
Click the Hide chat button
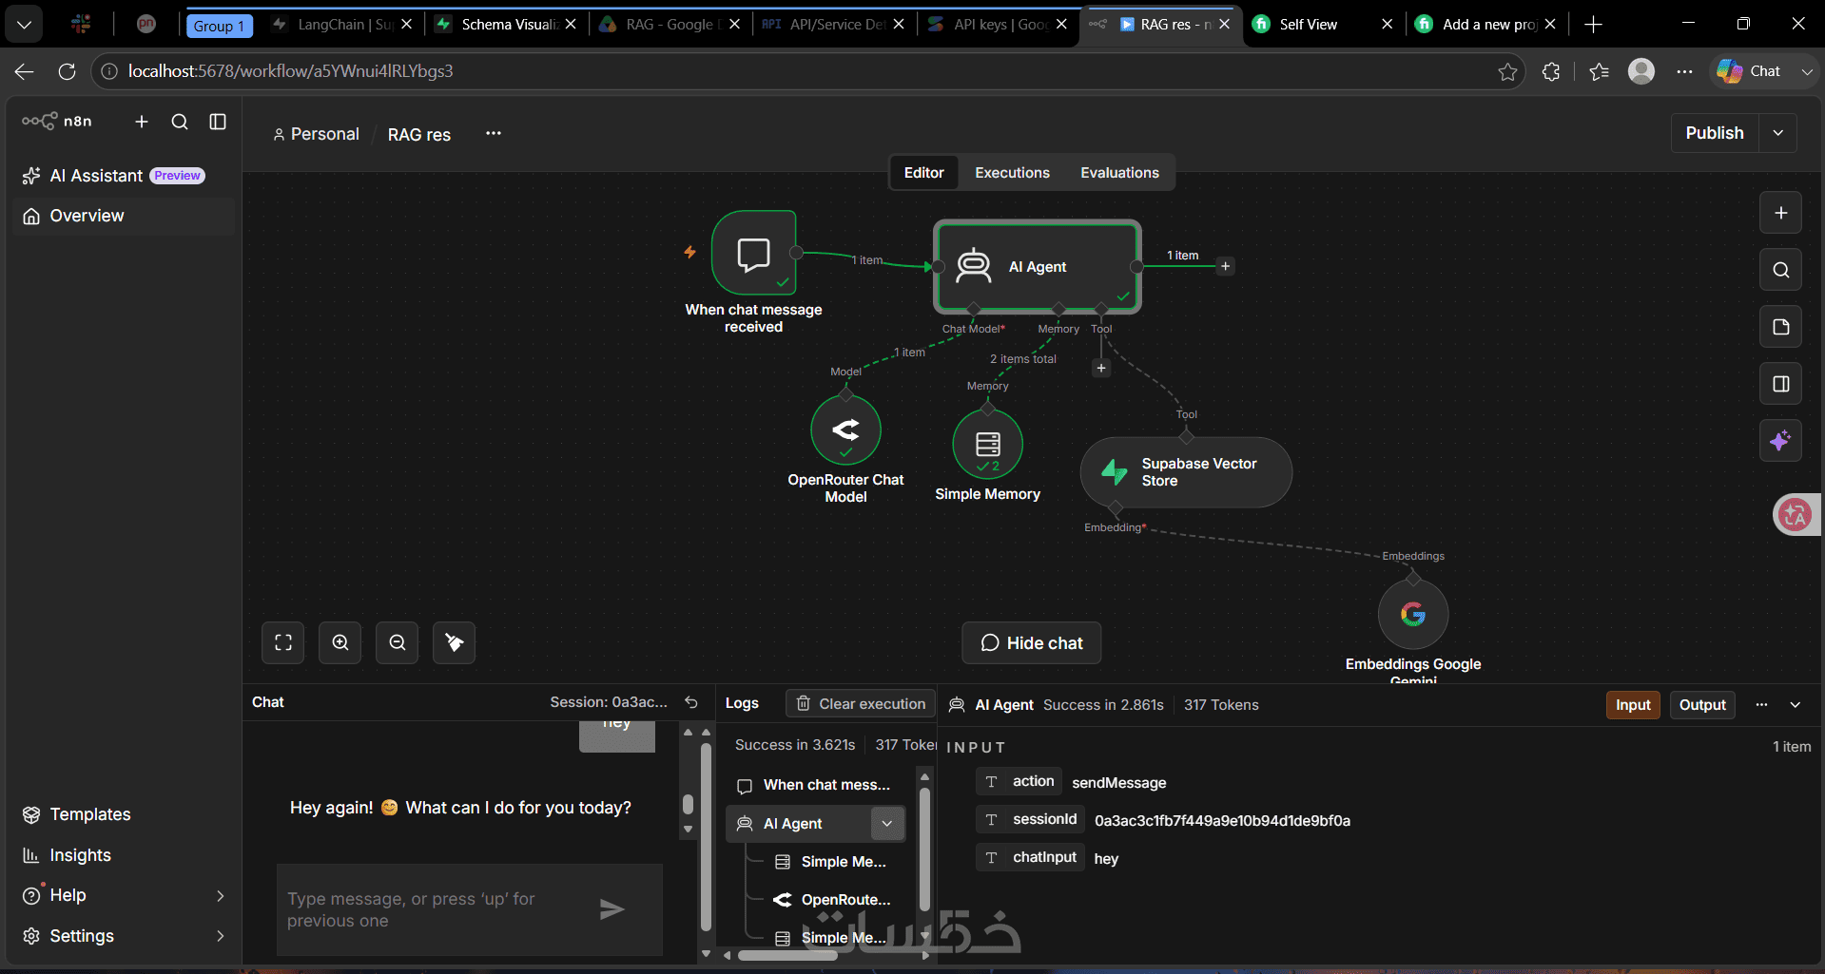tap(1032, 643)
